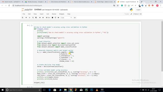Cut selected cells with the scissors icon
This screenshot has width=163, height=92.
click(30, 18)
